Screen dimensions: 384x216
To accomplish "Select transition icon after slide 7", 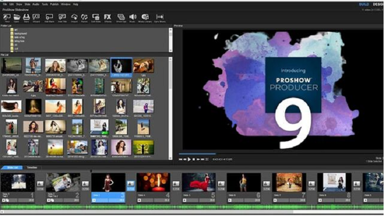I will click(311, 184).
